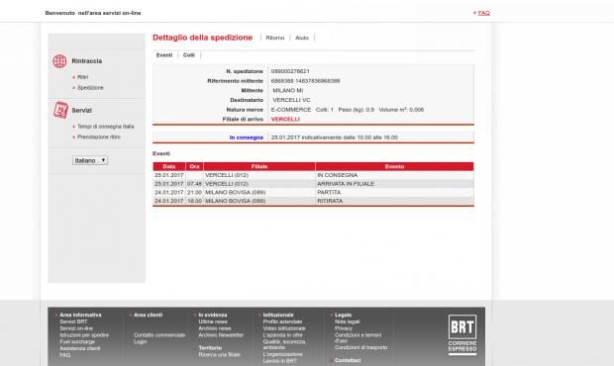This screenshot has height=366, width=614.
Task: Click the blue In consegna label
Action: tap(247, 137)
